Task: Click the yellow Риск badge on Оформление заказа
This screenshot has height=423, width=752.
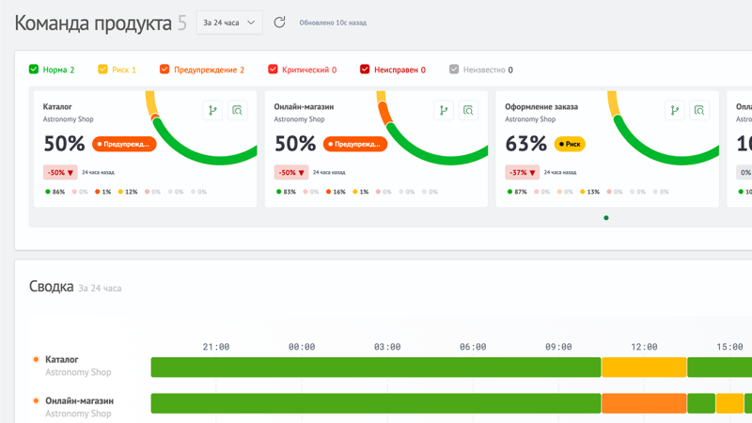Action: click(570, 144)
